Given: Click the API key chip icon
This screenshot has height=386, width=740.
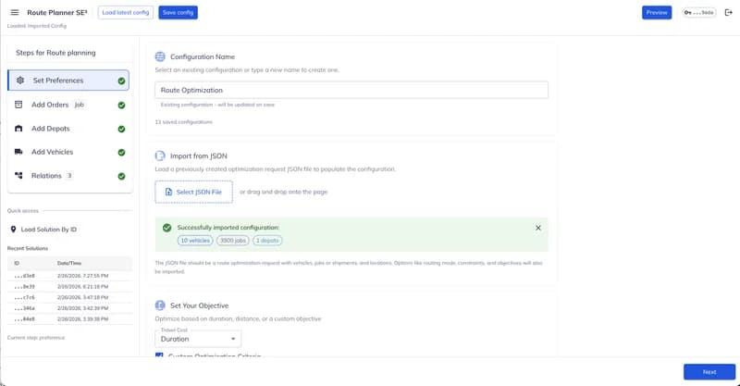Looking at the screenshot, I should click(x=689, y=12).
